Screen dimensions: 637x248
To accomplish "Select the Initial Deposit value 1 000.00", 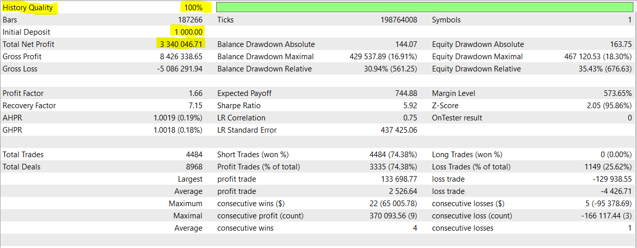I will coord(188,32).
